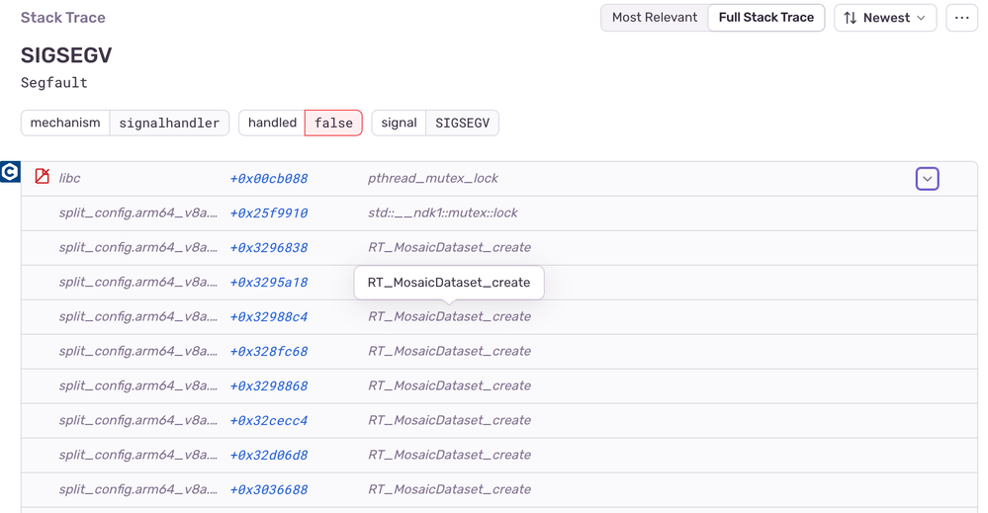
Task: Click the red false tag value
Action: (x=333, y=123)
